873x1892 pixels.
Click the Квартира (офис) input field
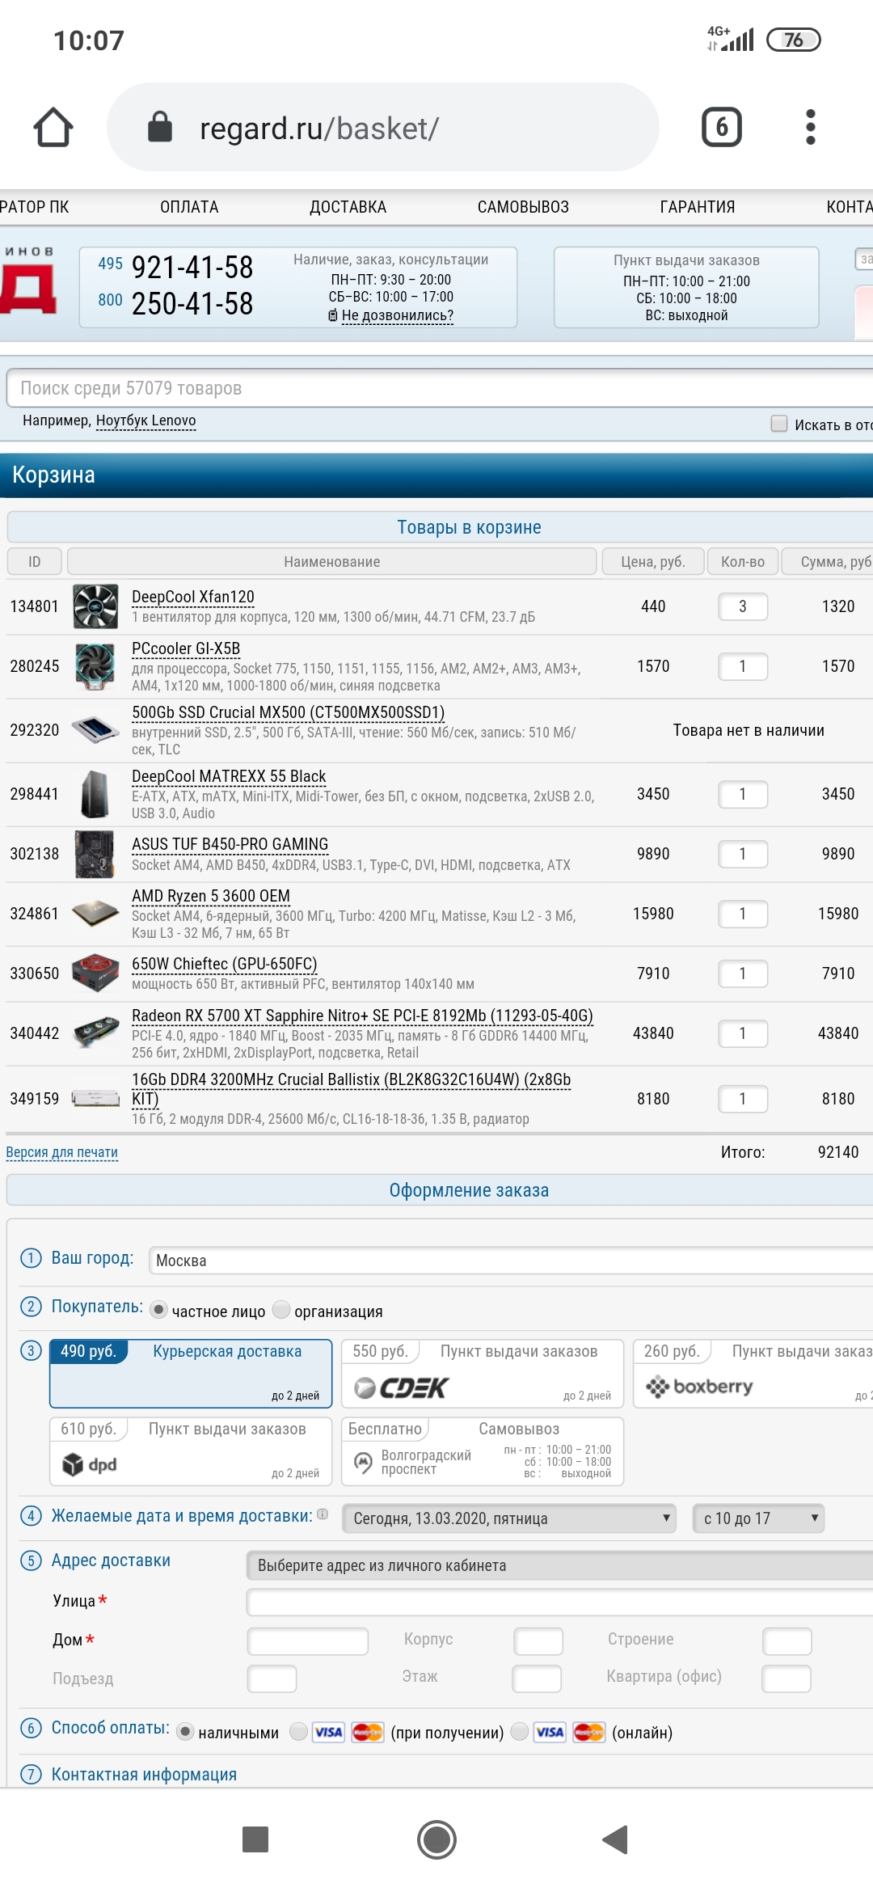coord(787,1679)
